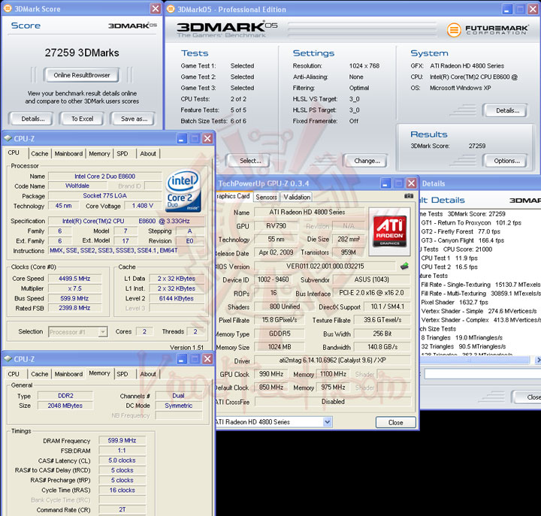Open SPD tab in upper CPU-Z

click(122, 154)
